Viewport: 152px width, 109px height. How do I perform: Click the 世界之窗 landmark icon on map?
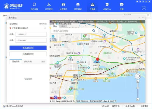coord(96,62)
